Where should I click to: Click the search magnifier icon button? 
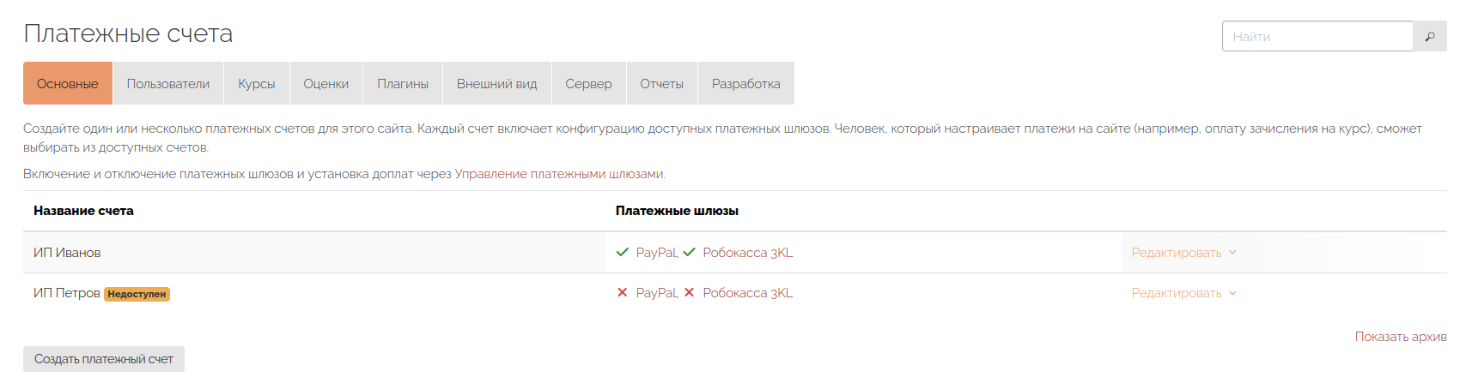[1429, 37]
